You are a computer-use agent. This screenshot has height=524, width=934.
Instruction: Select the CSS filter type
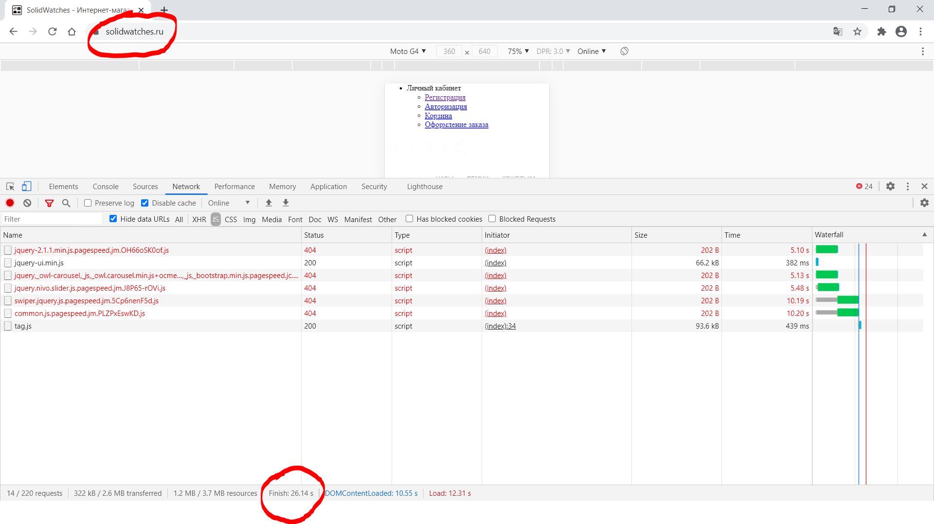click(x=231, y=219)
